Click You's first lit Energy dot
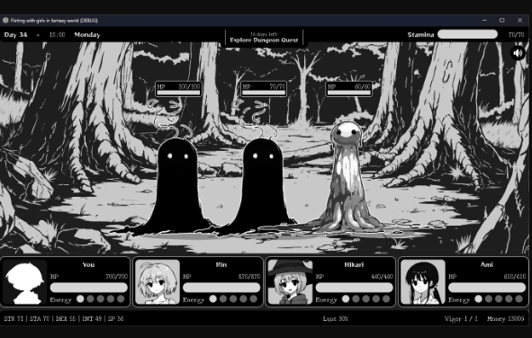 (x=80, y=299)
